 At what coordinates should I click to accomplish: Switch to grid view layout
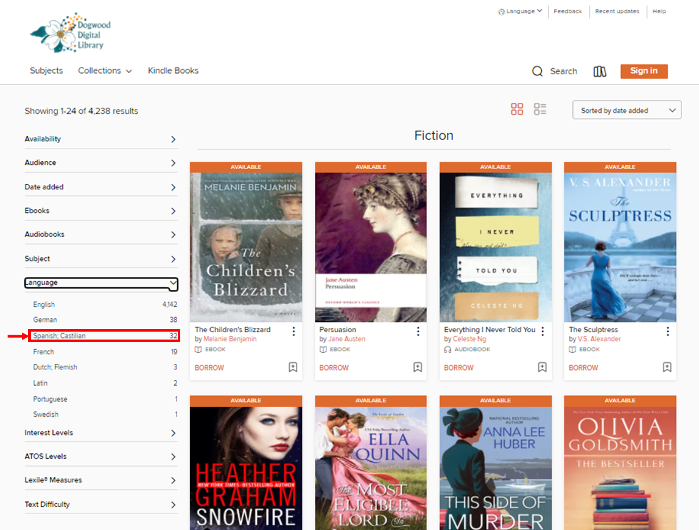[517, 110]
